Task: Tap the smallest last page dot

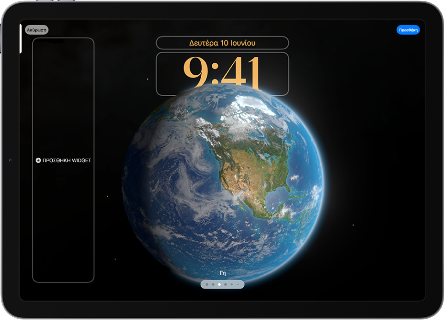Action: [238, 284]
